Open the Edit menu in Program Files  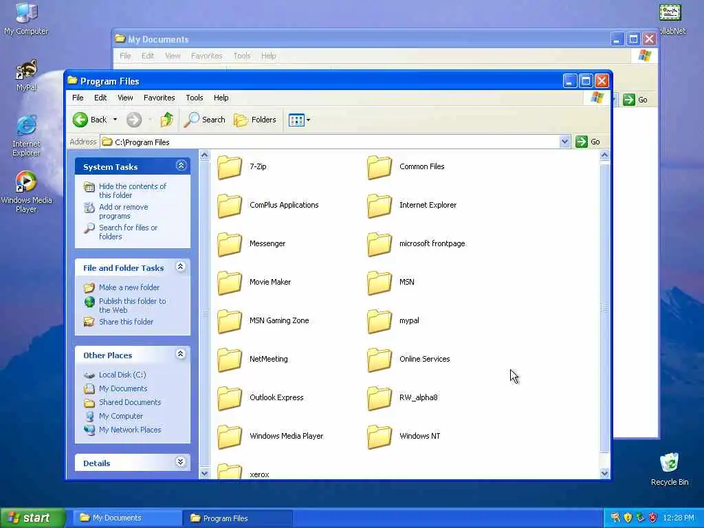[100, 98]
